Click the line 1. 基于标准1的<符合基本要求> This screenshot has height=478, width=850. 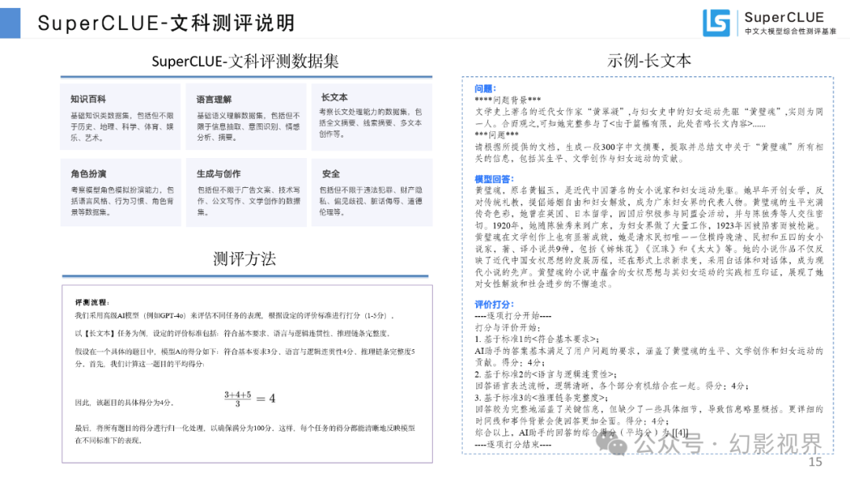tap(537, 340)
